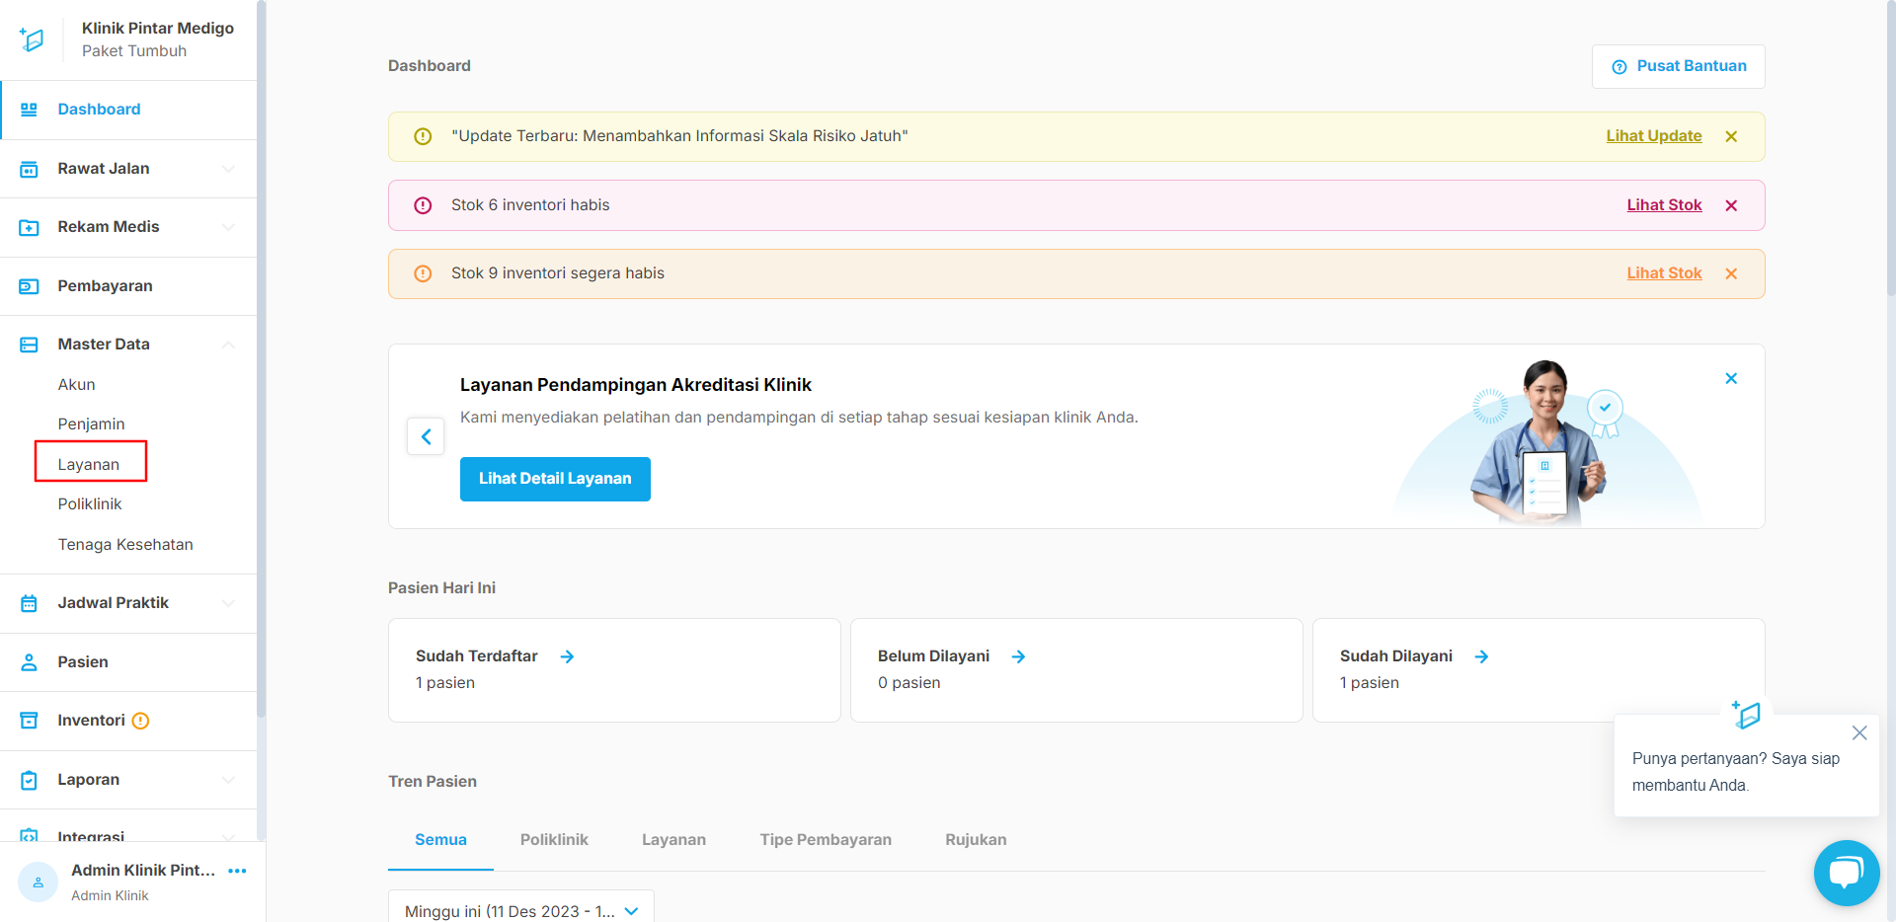The height and width of the screenshot is (922, 1896).
Task: Click the "1 pasien" count under Sudah Terdaftar
Action: 445,683
